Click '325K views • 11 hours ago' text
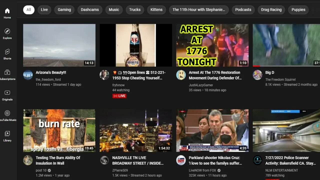The height and width of the screenshot is (180, 320). point(208,175)
